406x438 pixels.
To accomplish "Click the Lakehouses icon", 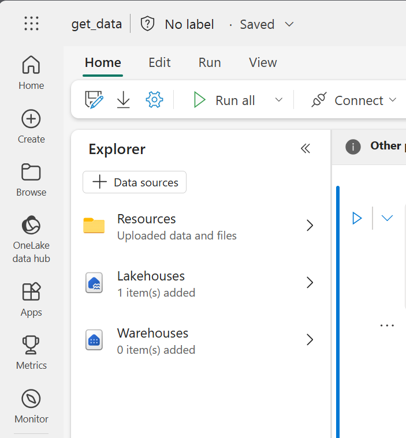I will [x=94, y=283].
